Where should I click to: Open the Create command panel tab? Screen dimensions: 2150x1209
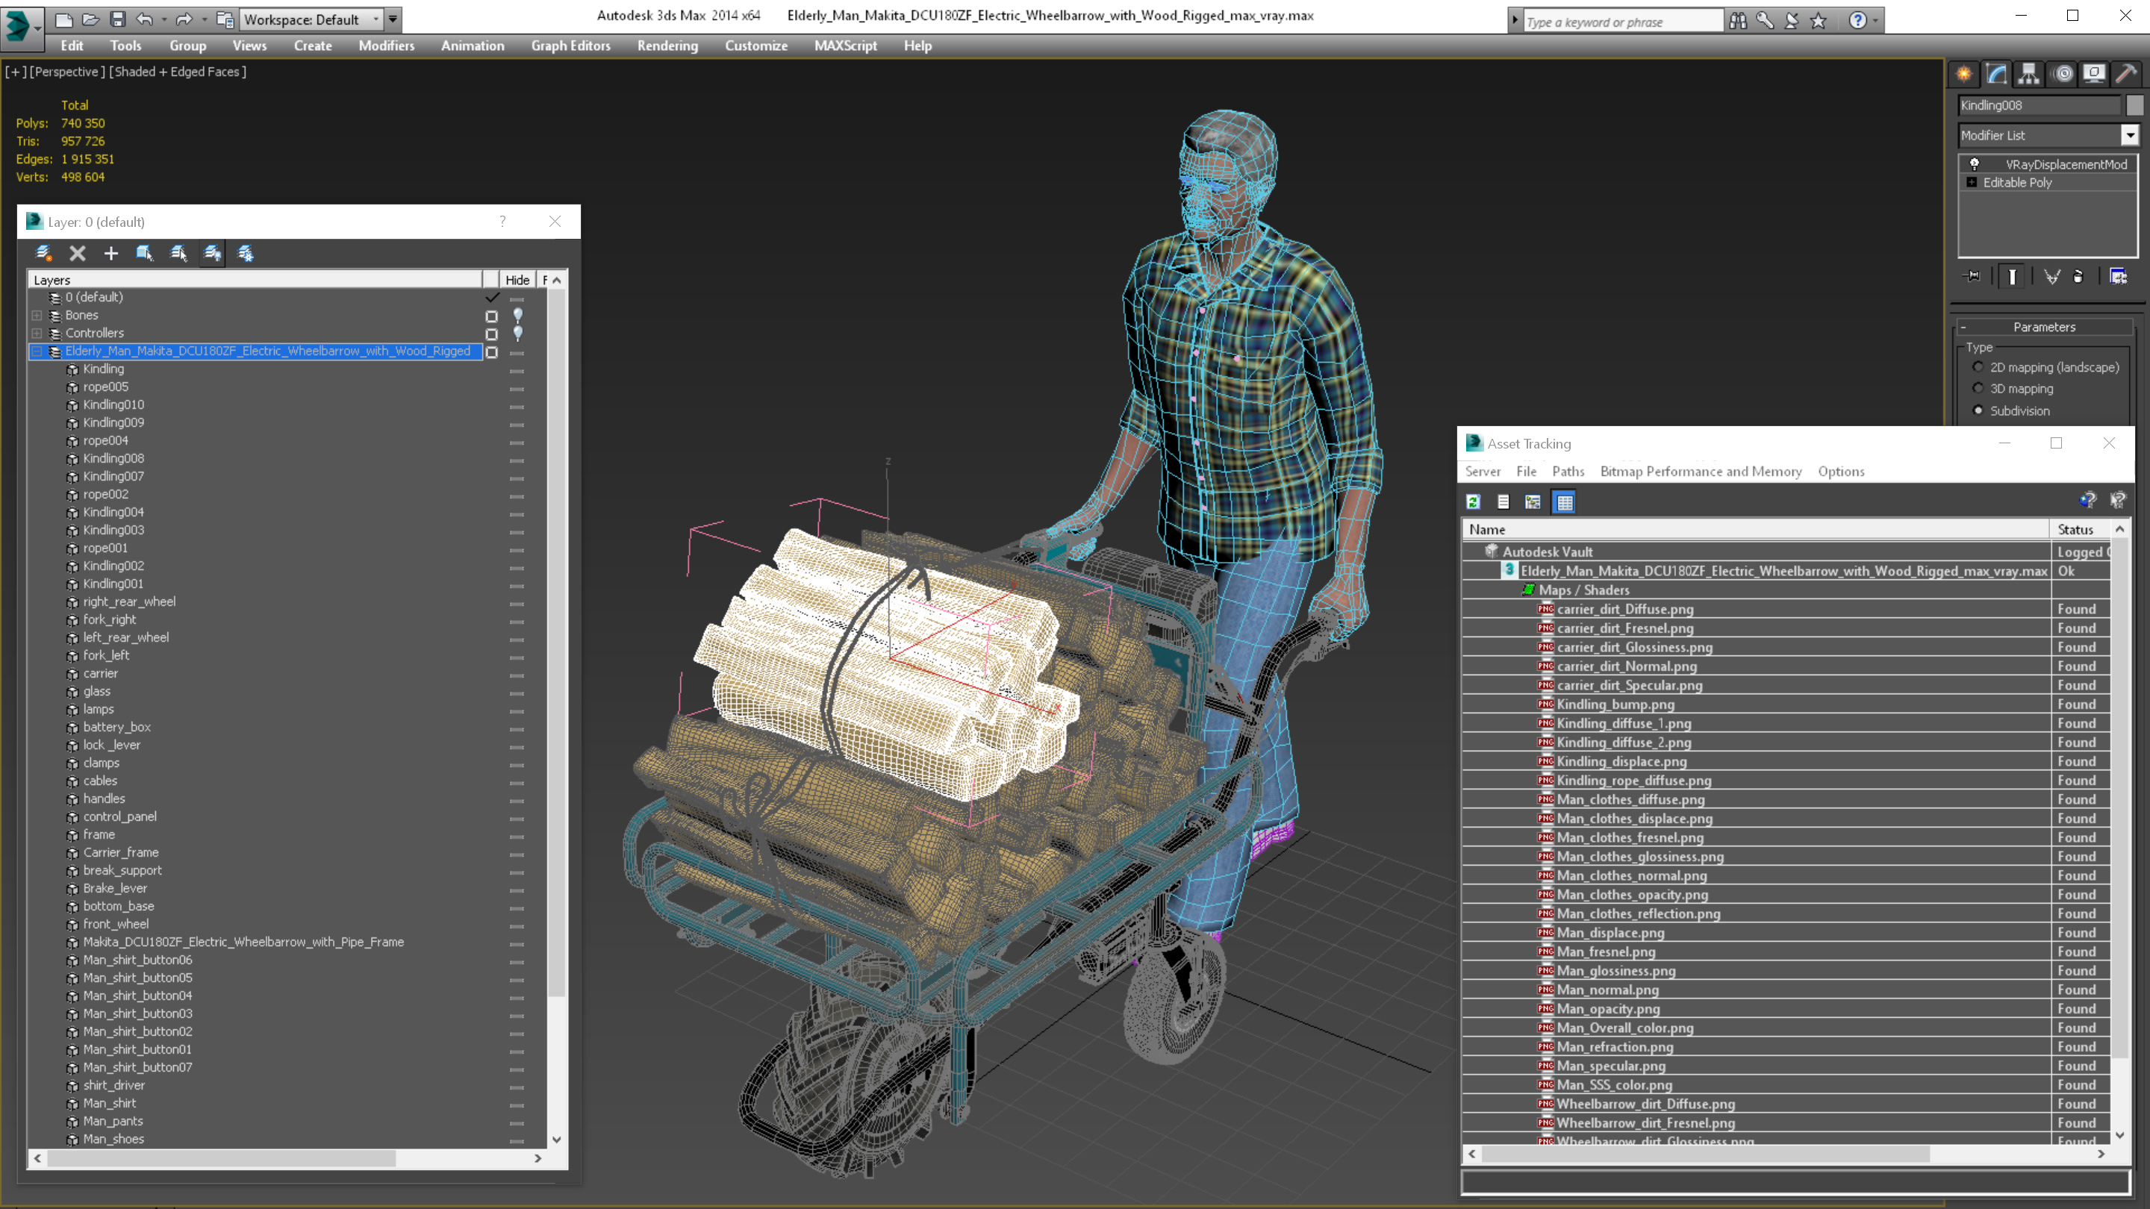[1964, 75]
